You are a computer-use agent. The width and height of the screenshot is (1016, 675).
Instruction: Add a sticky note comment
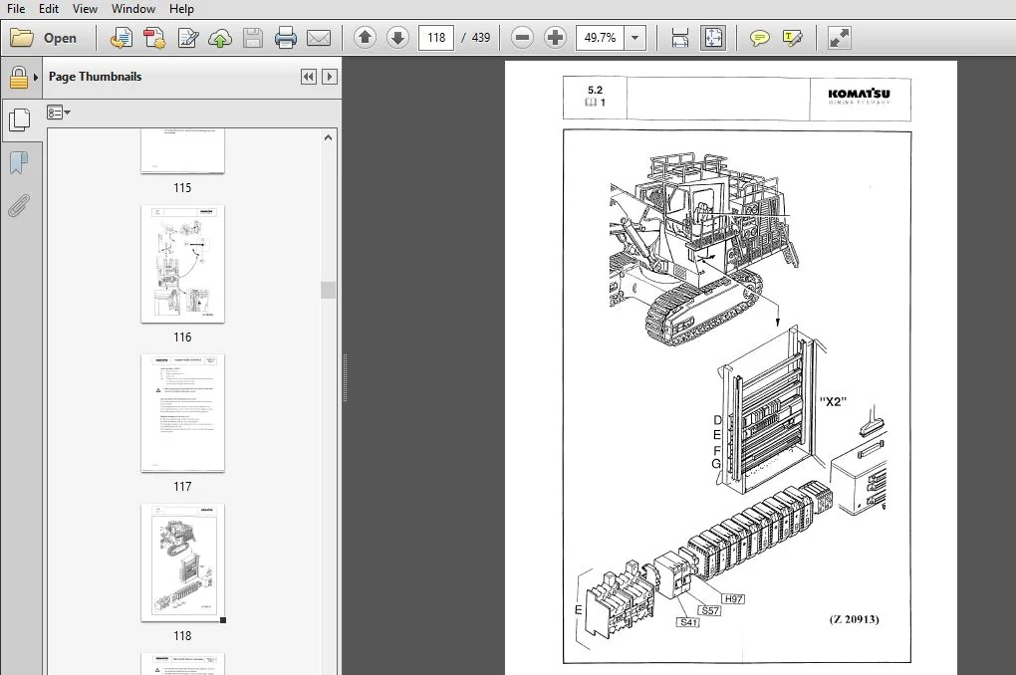point(759,38)
